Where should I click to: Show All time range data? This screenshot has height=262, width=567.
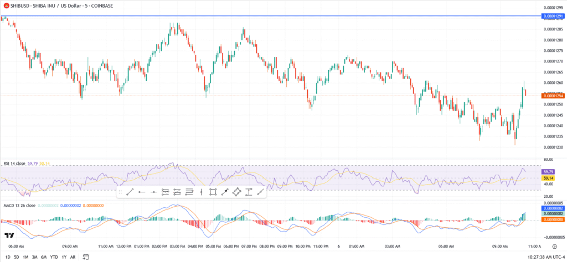[x=73, y=257]
